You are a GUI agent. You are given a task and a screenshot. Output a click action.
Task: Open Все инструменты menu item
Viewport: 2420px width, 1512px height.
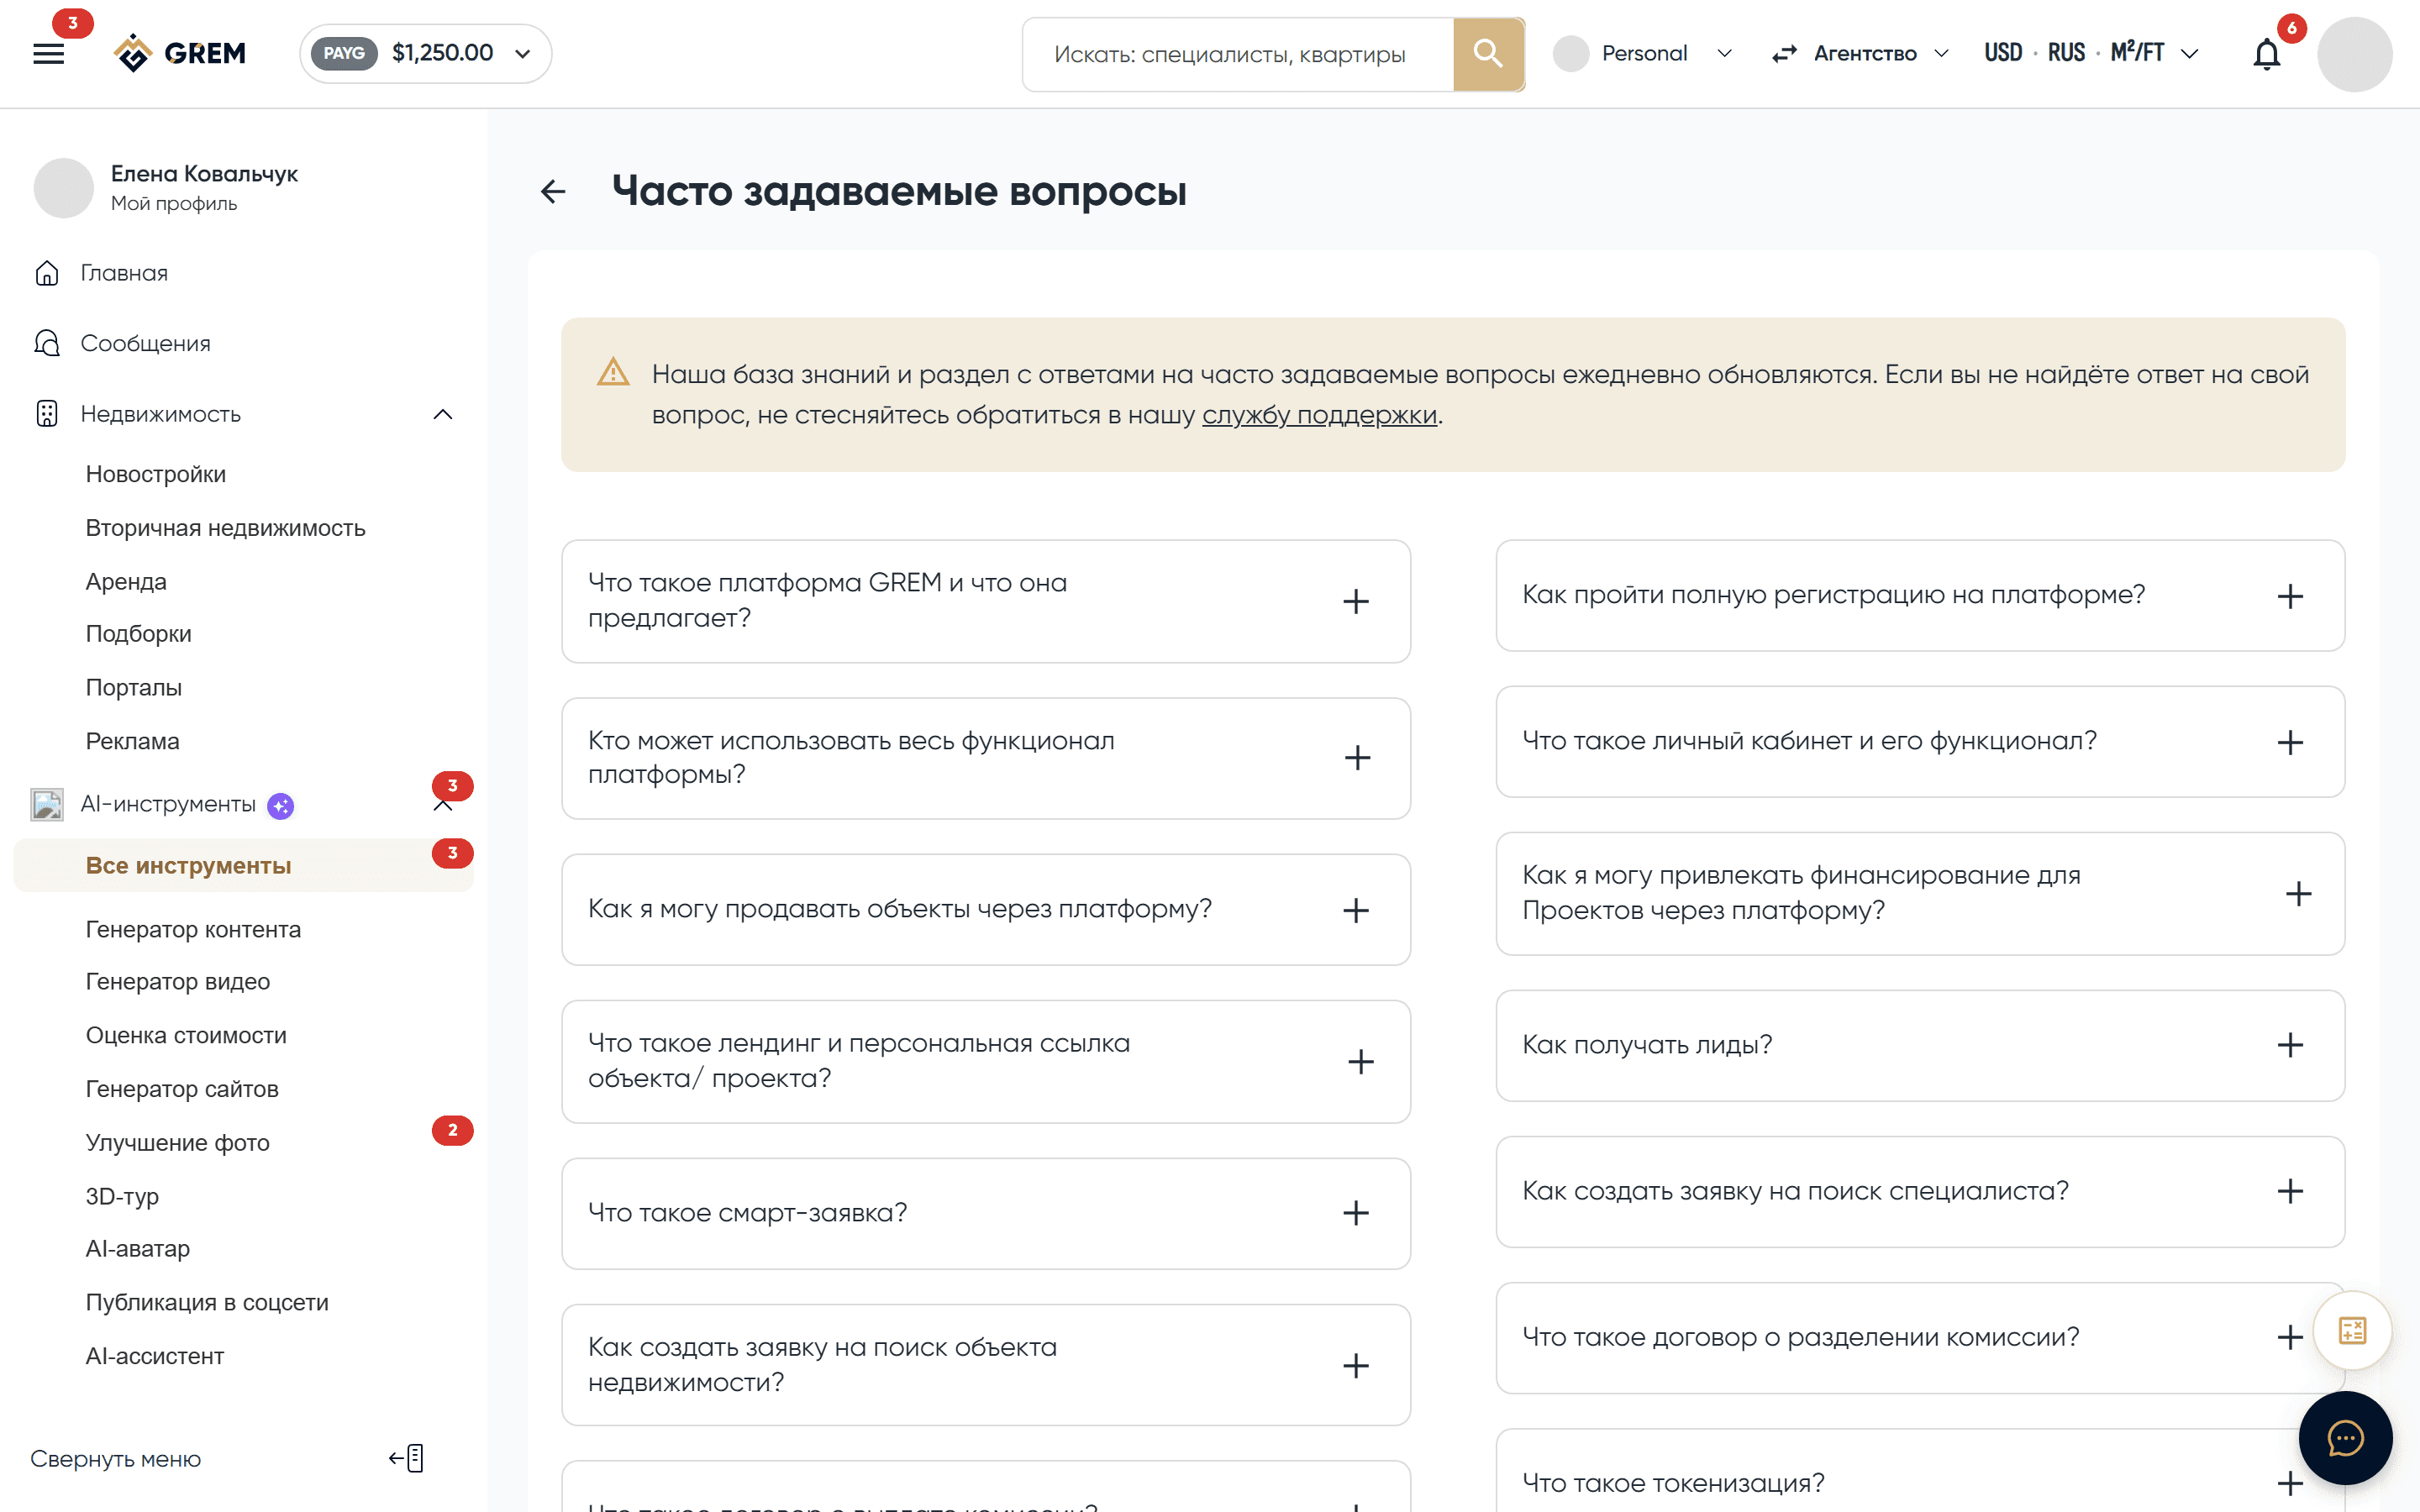243,865
